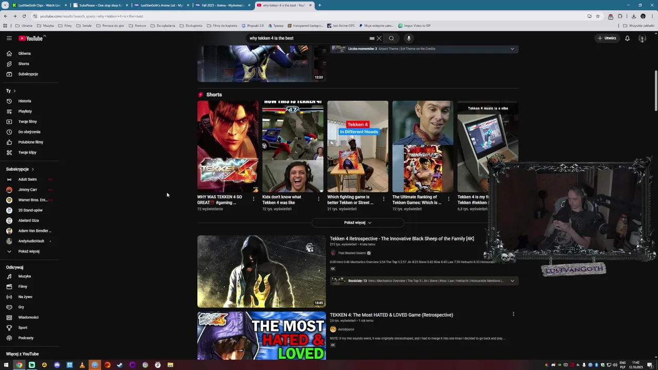
Task: Play Kids don't know Tekken 4 short
Action: click(293, 146)
